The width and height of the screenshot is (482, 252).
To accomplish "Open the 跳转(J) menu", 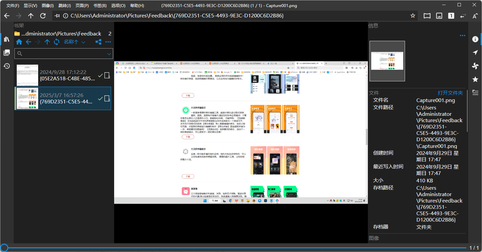I will click(x=65, y=6).
